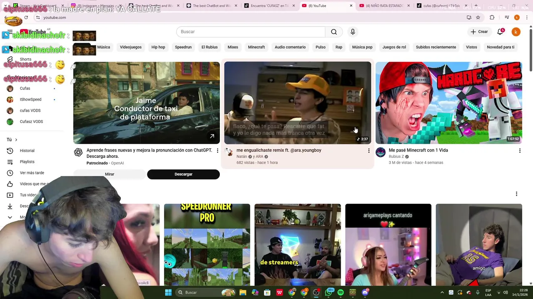Reload the page in browser
The width and height of the screenshot is (533, 299).
[x=26, y=17]
